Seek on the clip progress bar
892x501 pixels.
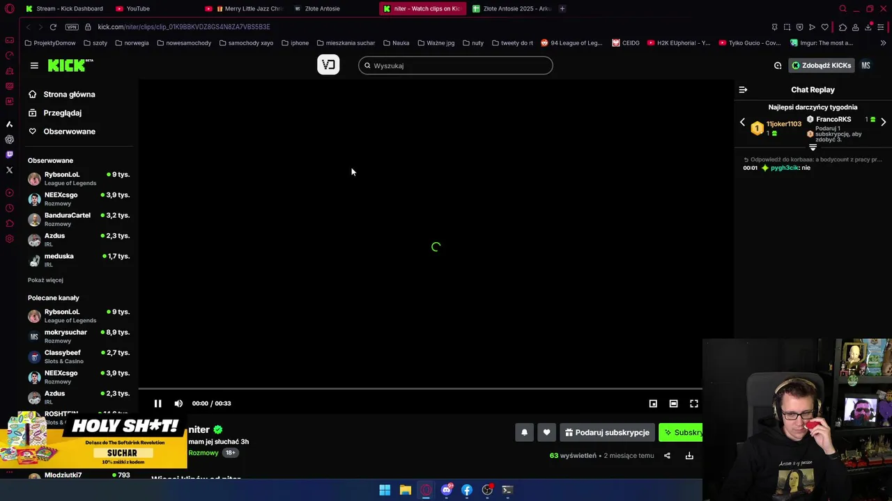[420, 389]
